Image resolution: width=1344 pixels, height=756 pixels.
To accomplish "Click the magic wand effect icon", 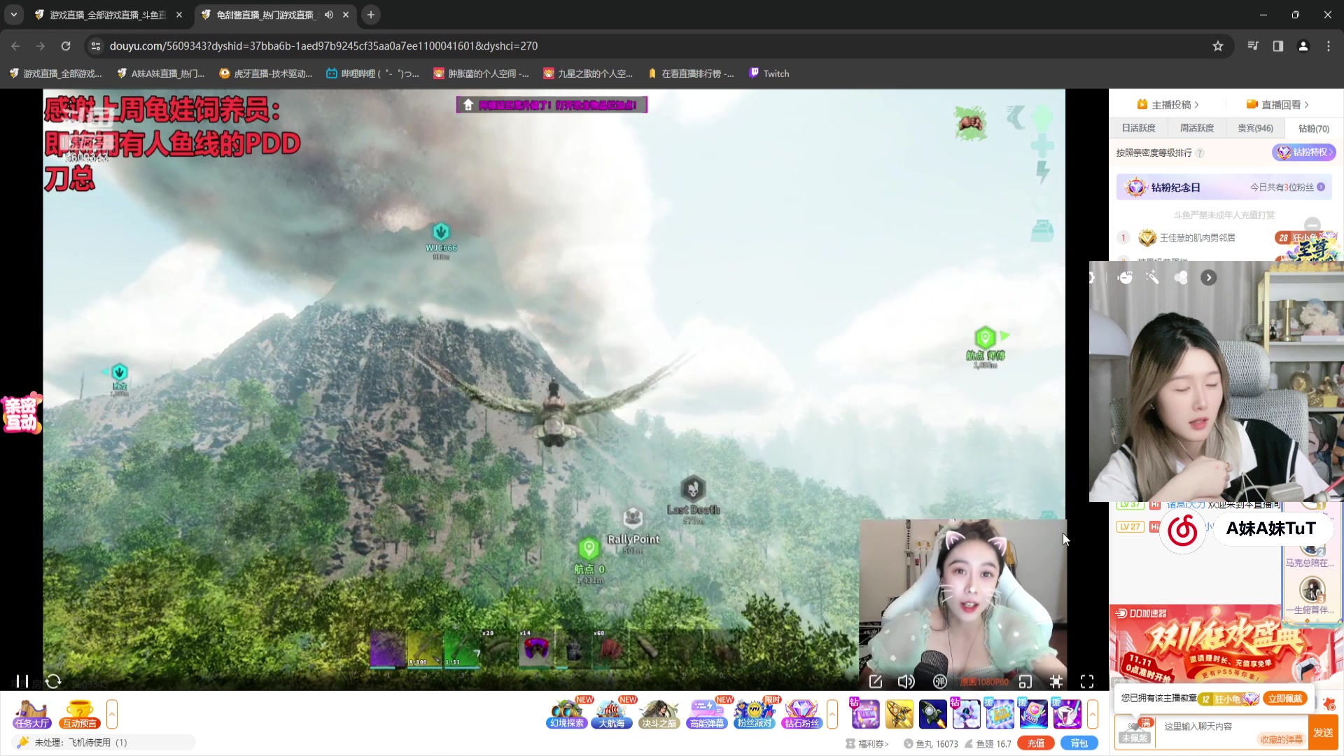I will 1152,278.
